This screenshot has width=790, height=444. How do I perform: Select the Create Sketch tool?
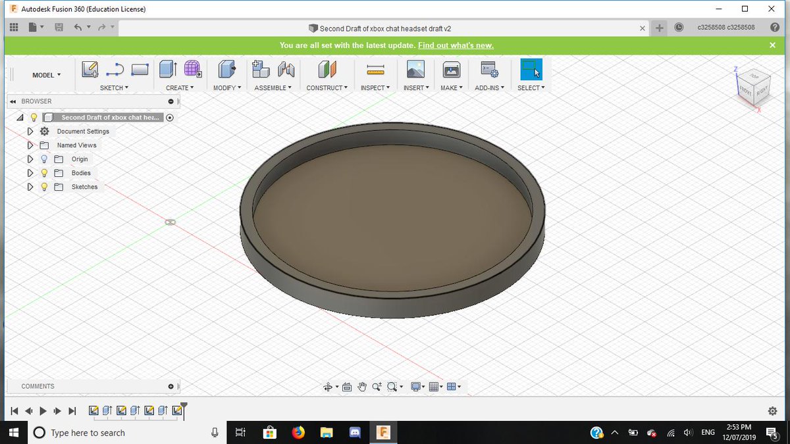click(x=90, y=69)
